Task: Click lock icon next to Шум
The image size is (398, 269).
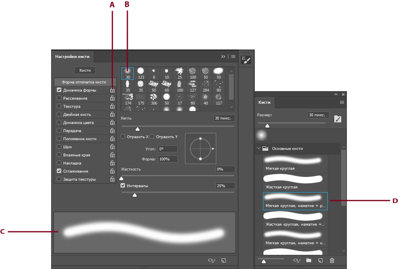Action: 112,147
